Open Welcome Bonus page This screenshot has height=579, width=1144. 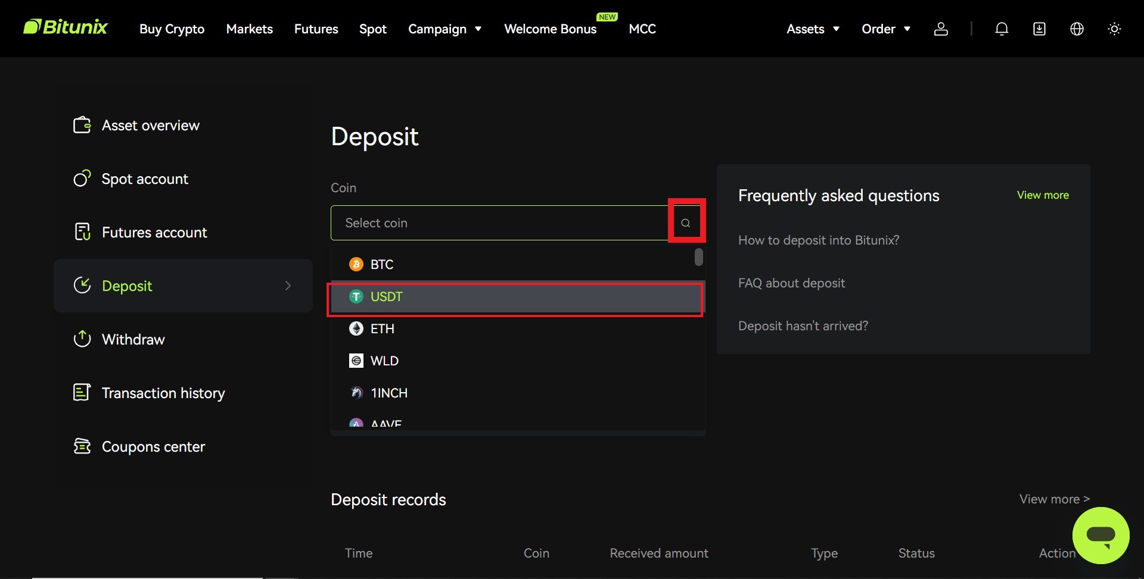click(550, 29)
